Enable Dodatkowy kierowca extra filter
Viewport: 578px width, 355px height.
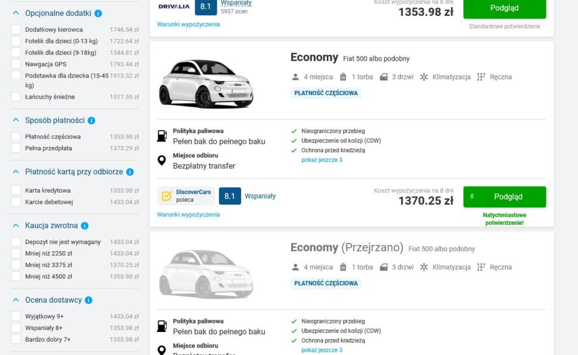(x=16, y=29)
